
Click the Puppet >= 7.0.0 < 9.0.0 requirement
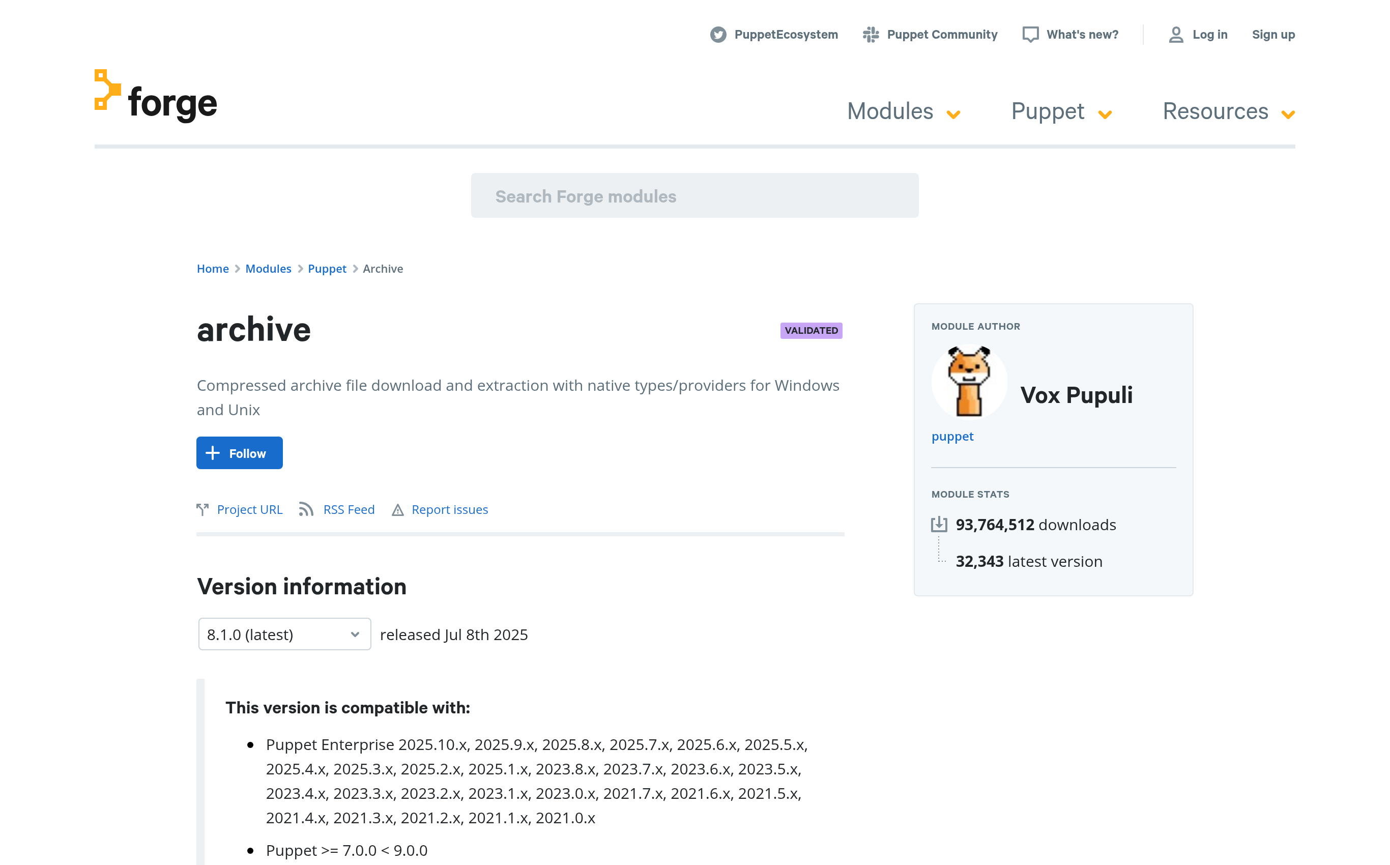click(x=346, y=851)
